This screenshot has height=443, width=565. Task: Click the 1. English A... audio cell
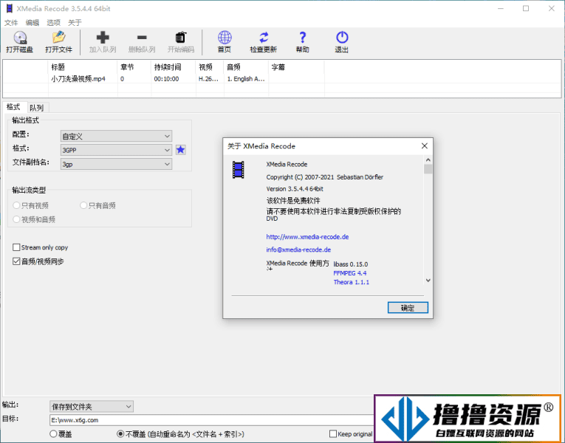[x=246, y=79]
